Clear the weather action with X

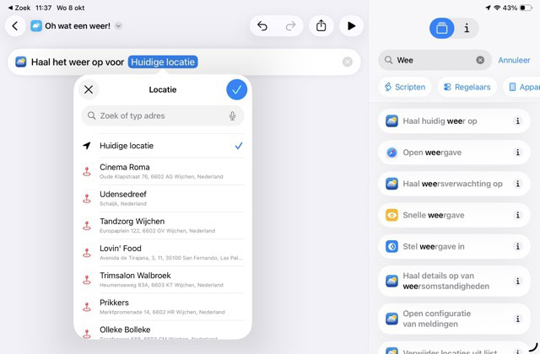pos(348,62)
